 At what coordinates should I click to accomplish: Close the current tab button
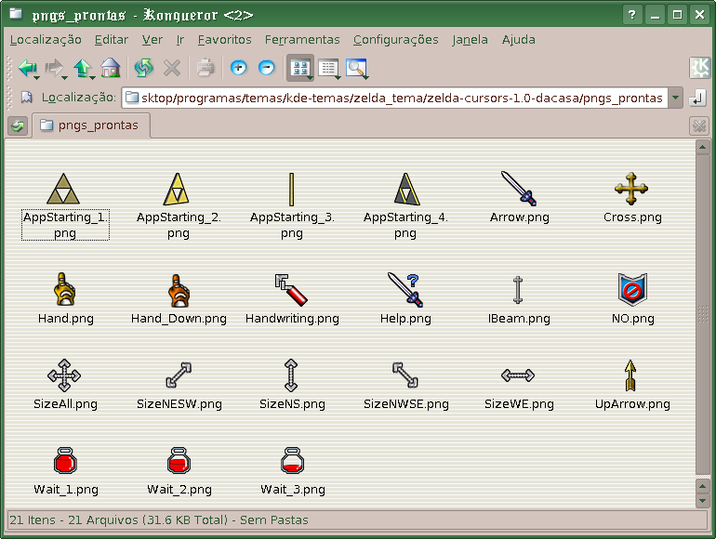click(x=698, y=125)
